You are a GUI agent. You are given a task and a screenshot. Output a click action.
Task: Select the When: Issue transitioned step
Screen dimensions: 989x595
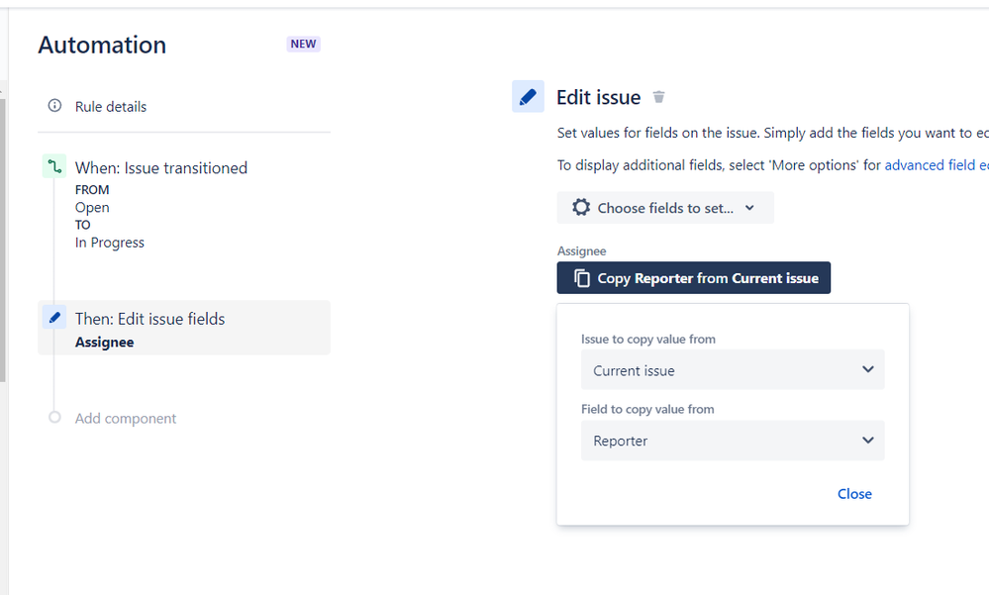click(x=160, y=168)
